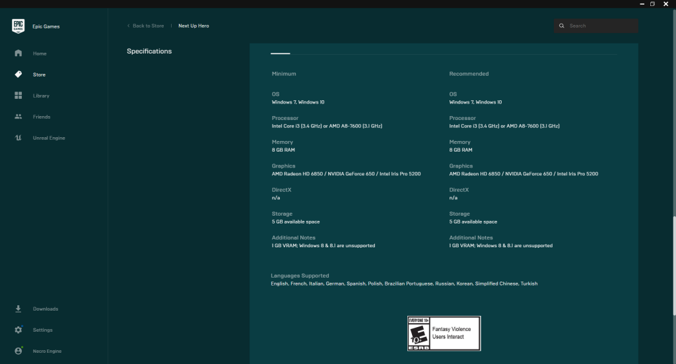Screen dimensions: 676x364
Task: Click Users Interact rating descriptor
Action: coord(448,337)
